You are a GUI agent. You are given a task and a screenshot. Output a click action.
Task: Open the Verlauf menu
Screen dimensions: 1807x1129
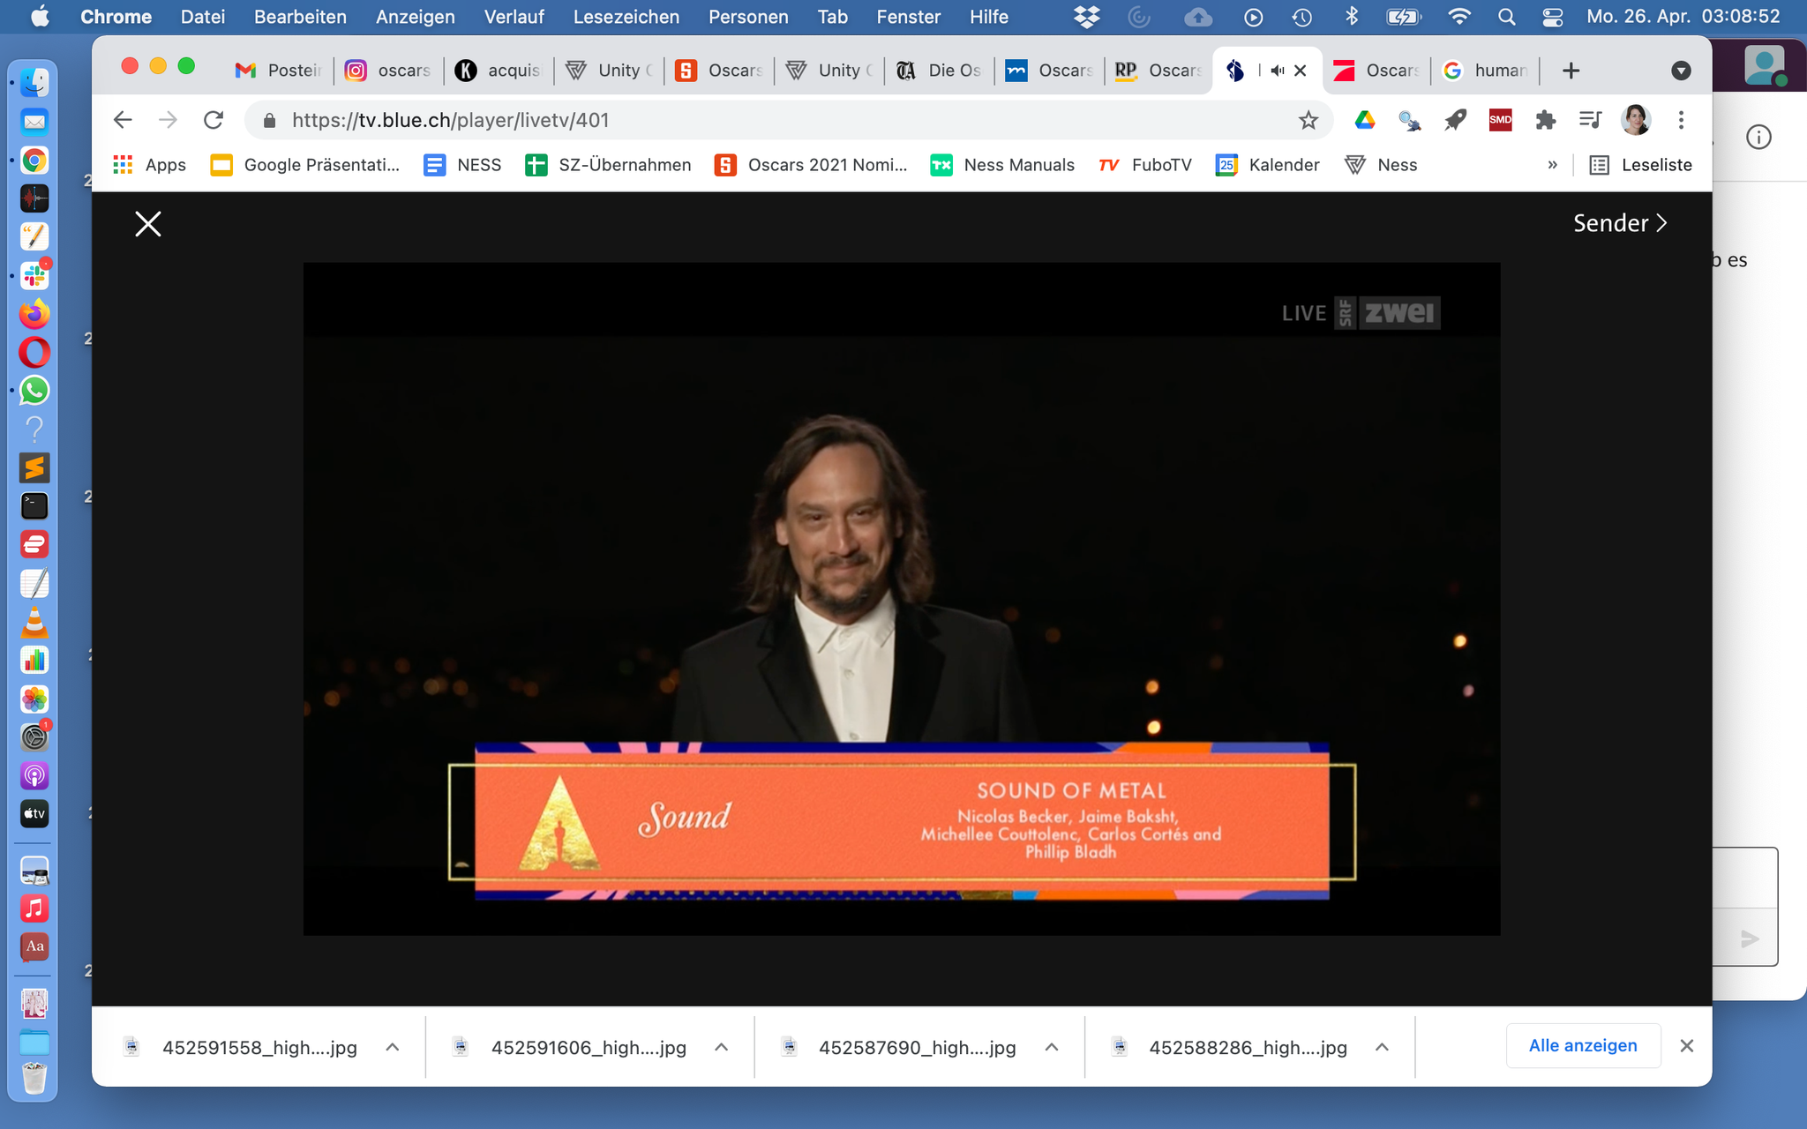point(514,17)
